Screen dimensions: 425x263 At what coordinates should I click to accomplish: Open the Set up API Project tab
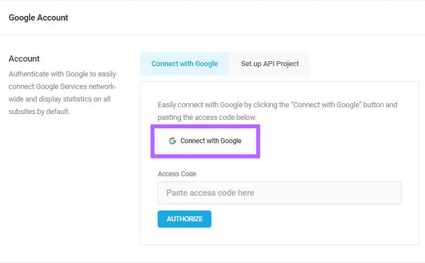click(x=270, y=64)
